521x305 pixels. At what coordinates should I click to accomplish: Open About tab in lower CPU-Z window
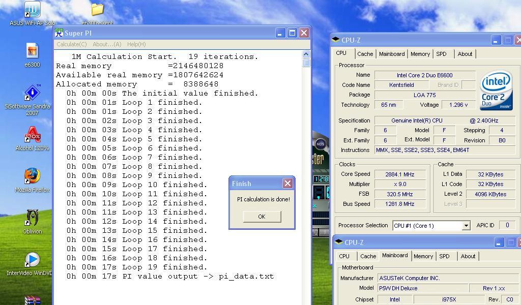click(x=468, y=256)
